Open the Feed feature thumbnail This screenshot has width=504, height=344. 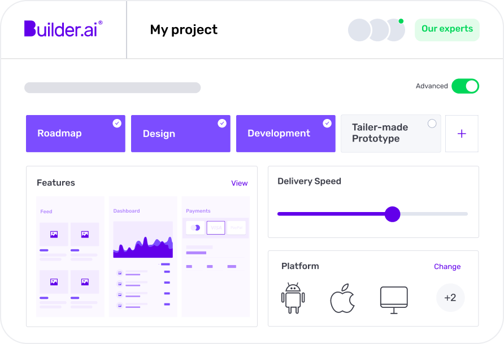[x=71, y=257]
